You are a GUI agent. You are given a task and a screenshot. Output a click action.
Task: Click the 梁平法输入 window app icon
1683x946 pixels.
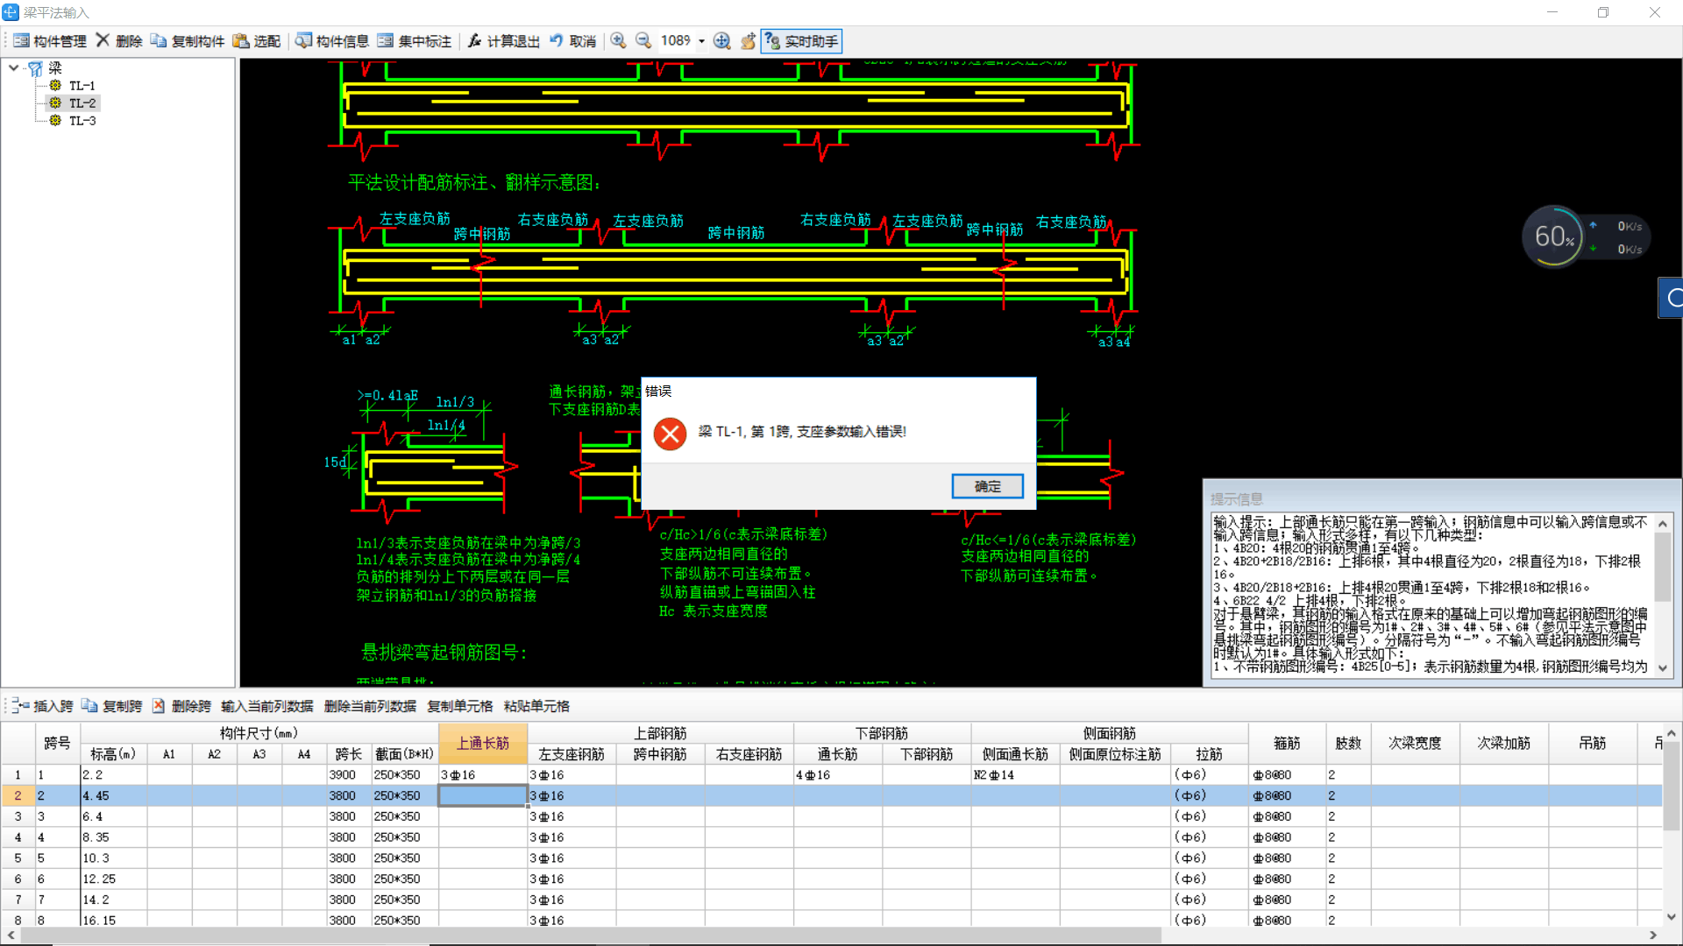(x=11, y=12)
